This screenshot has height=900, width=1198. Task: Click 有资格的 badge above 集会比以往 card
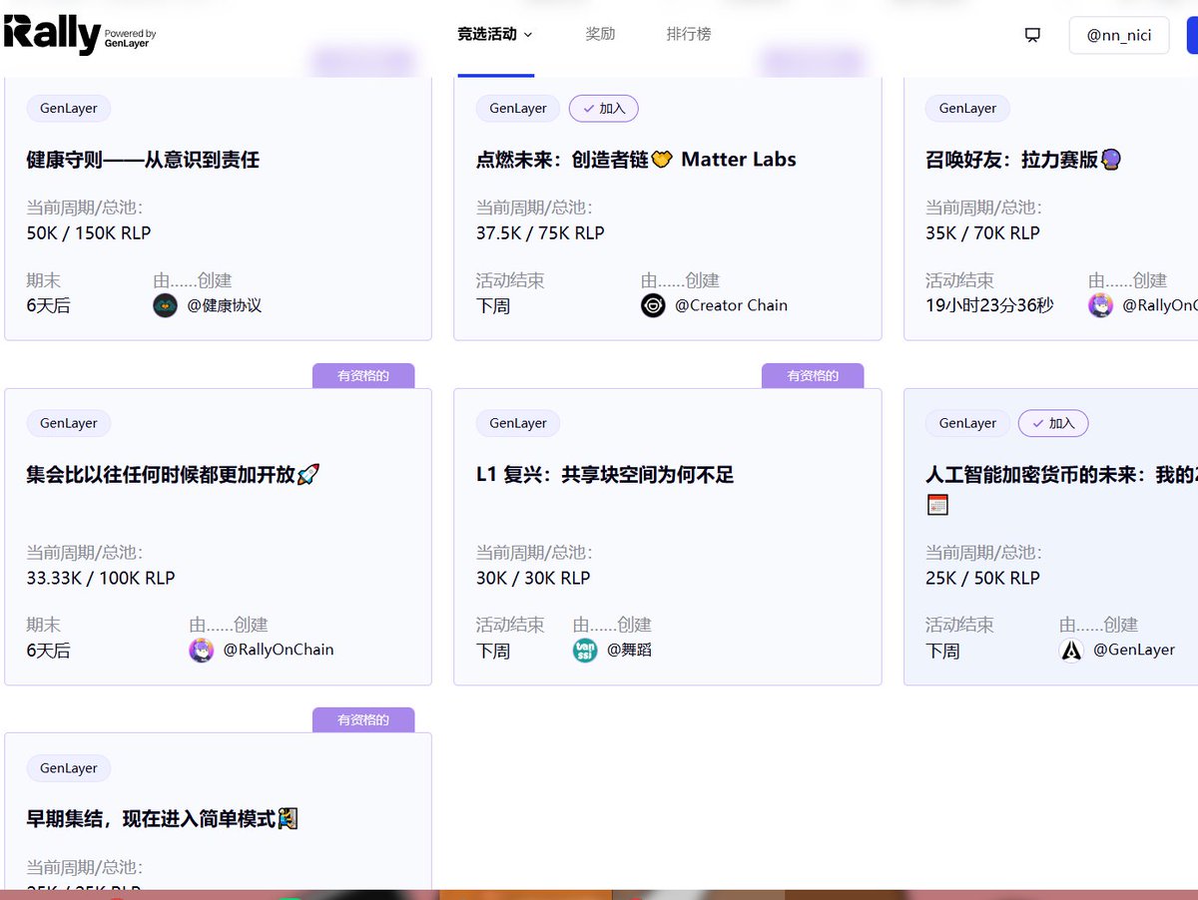pos(363,376)
